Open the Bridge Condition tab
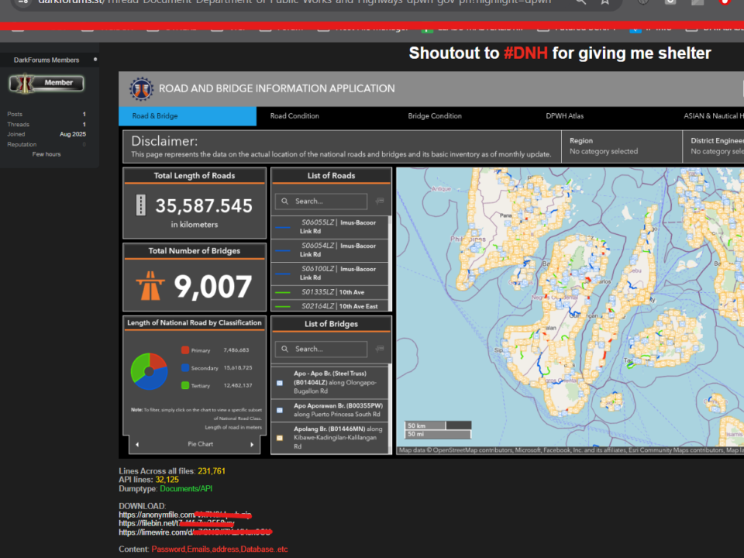 pos(435,116)
